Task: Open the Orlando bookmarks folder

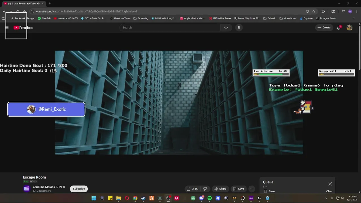Action: pyautogui.click(x=270, y=18)
